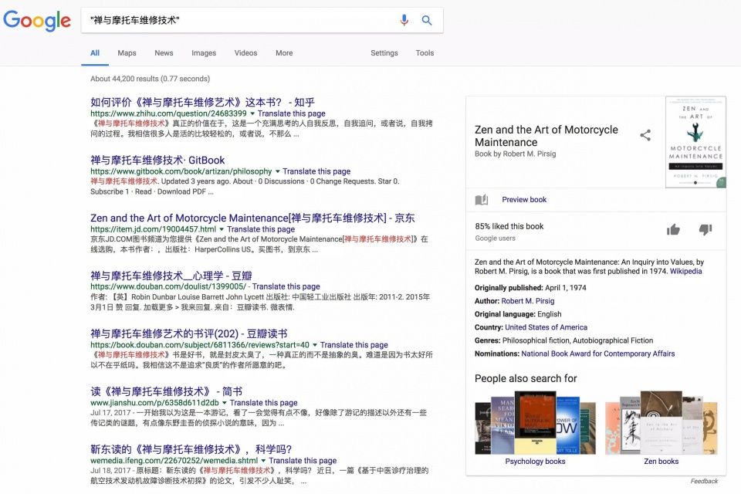Open the 书评(202) - 豆瓣读书 result

[x=189, y=333]
